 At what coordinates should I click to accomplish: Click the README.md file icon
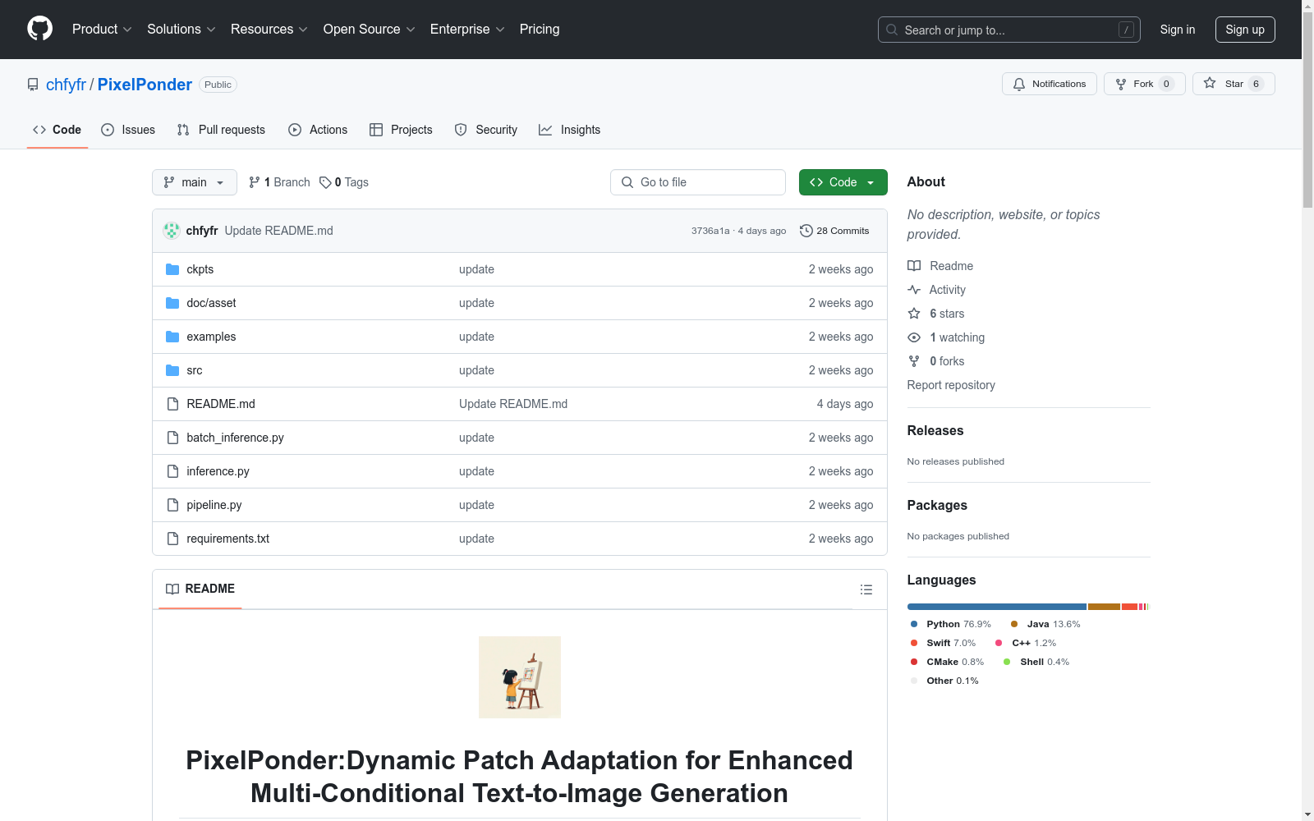(172, 404)
